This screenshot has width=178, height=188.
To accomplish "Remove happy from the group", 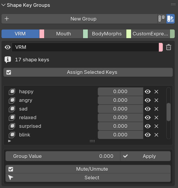I will coord(156,91).
